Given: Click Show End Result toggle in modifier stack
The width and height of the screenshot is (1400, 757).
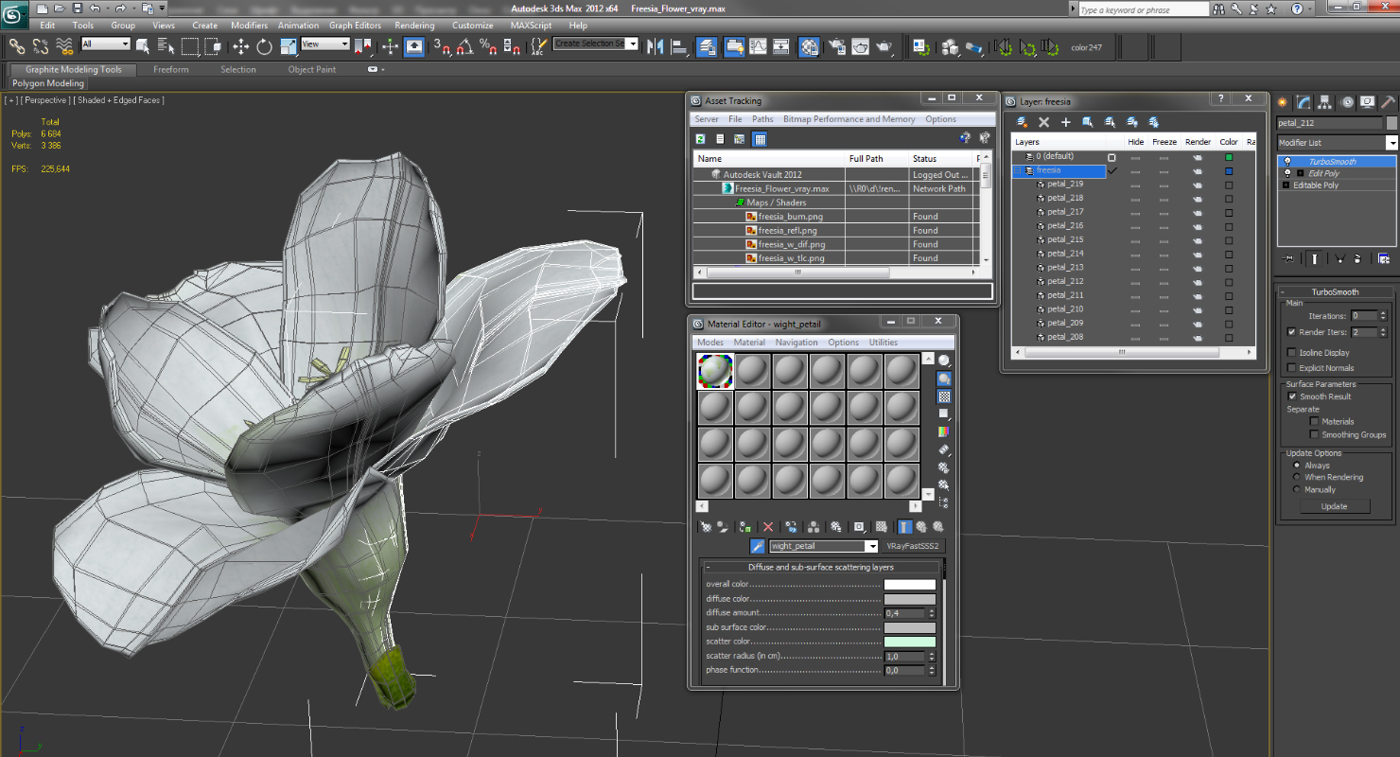Looking at the screenshot, I should point(1315,258).
